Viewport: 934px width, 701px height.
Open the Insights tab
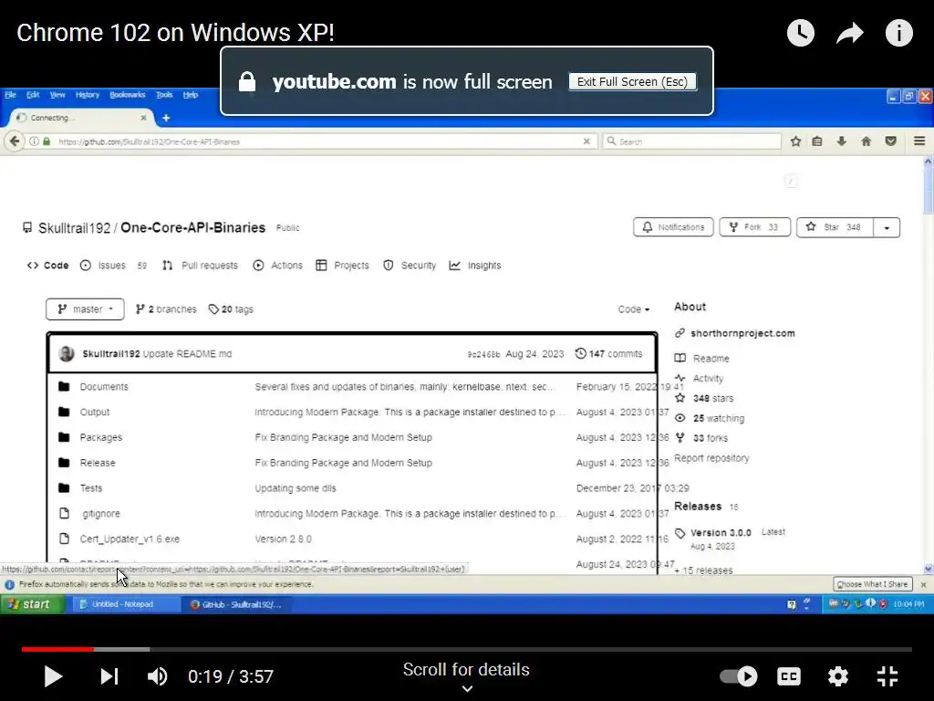coord(474,266)
